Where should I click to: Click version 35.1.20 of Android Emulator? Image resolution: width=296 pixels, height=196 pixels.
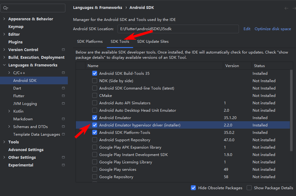click(x=230, y=118)
